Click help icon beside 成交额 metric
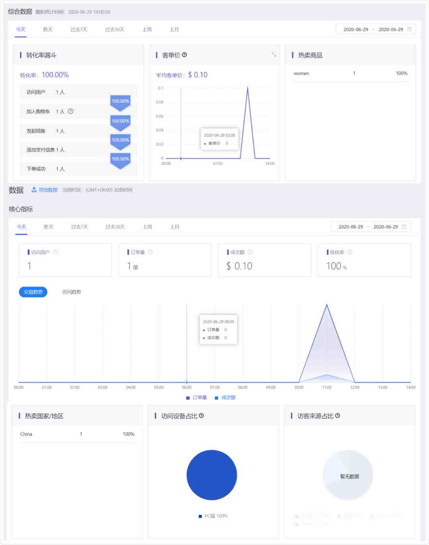Image resolution: width=429 pixels, height=545 pixels. (x=250, y=252)
